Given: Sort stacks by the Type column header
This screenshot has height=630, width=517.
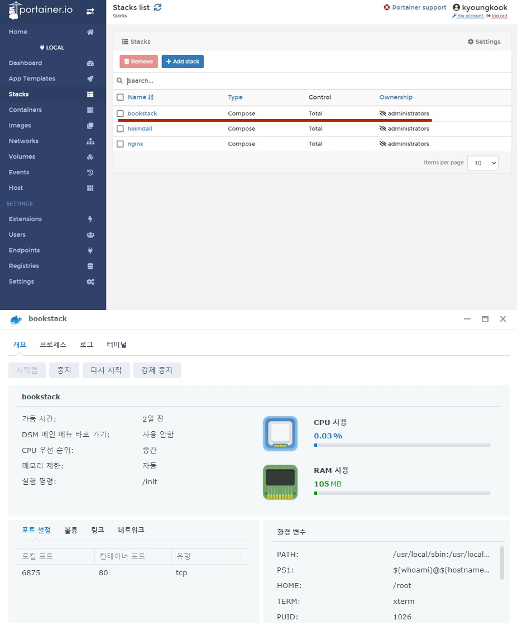Looking at the screenshot, I should coord(235,97).
